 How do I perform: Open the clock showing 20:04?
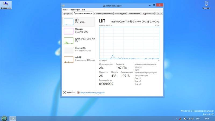(206, 119)
